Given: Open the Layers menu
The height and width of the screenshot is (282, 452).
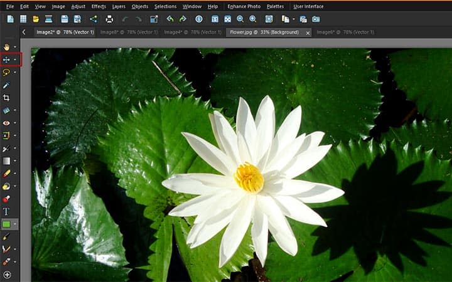Looking at the screenshot, I should [119, 6].
